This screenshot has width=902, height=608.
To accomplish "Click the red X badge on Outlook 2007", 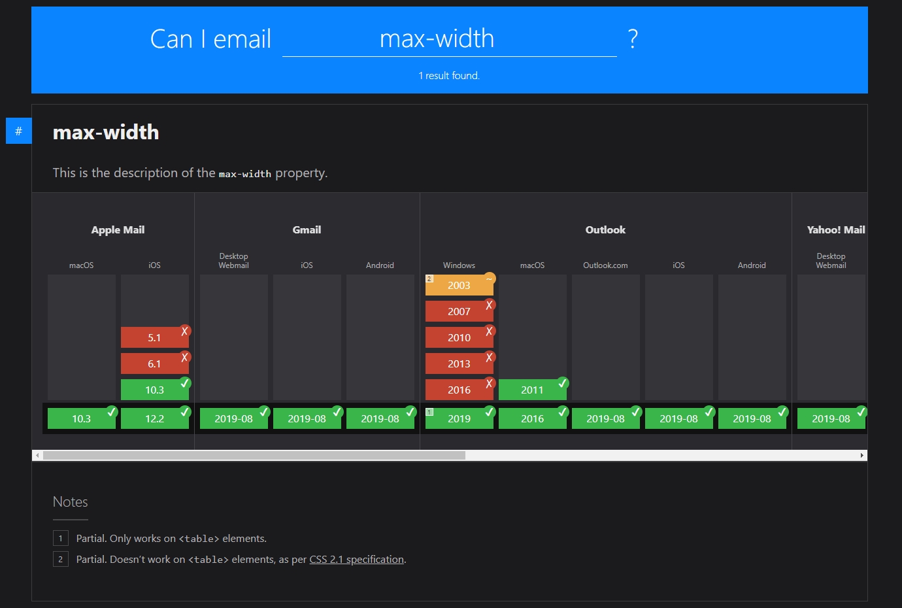I will click(x=490, y=305).
